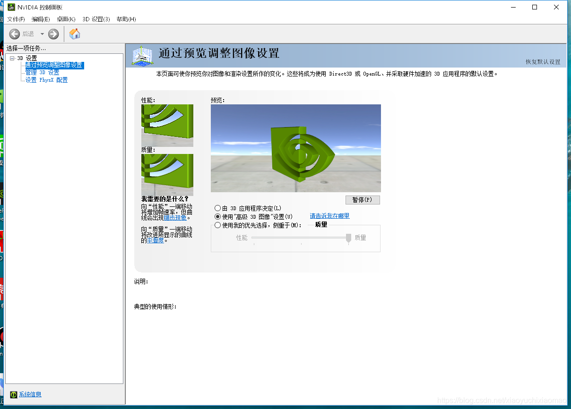The height and width of the screenshot is (409, 571).
Task: Click the 说明: label
Action: coord(141,282)
